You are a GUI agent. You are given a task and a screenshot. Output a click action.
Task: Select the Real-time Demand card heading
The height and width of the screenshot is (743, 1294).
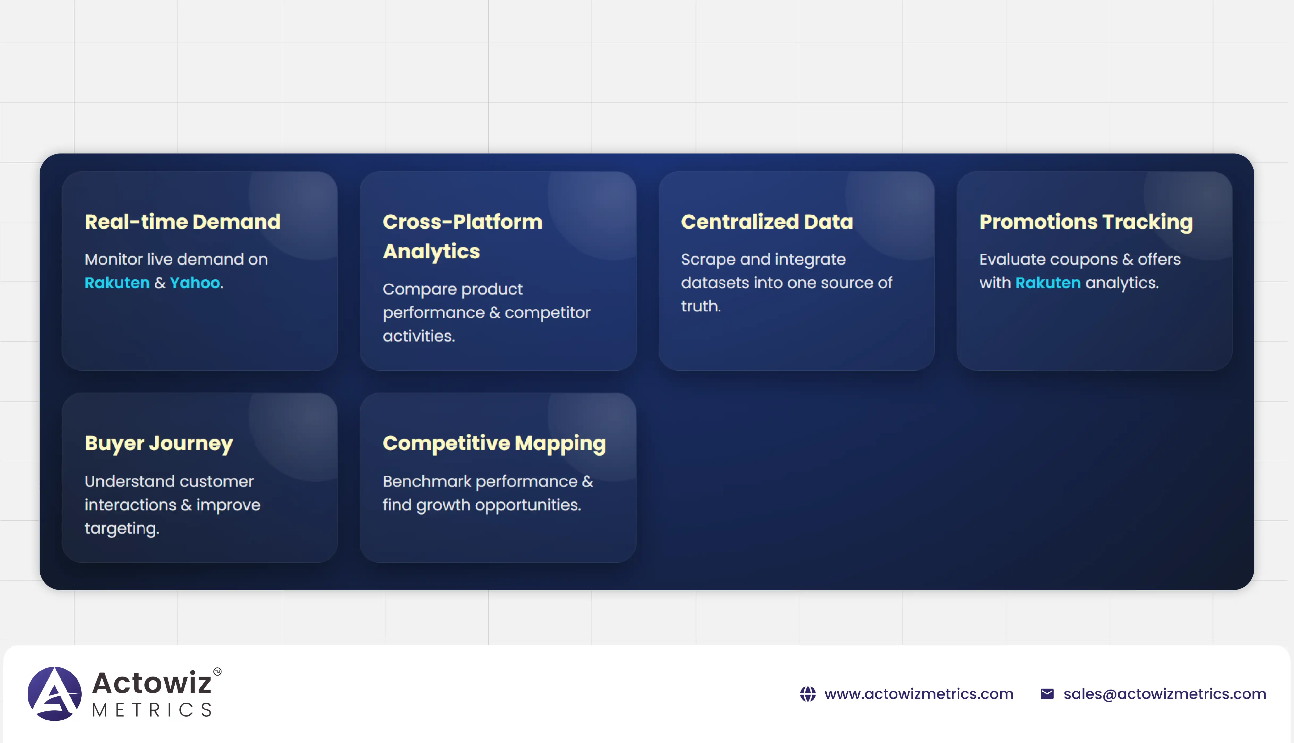point(182,221)
